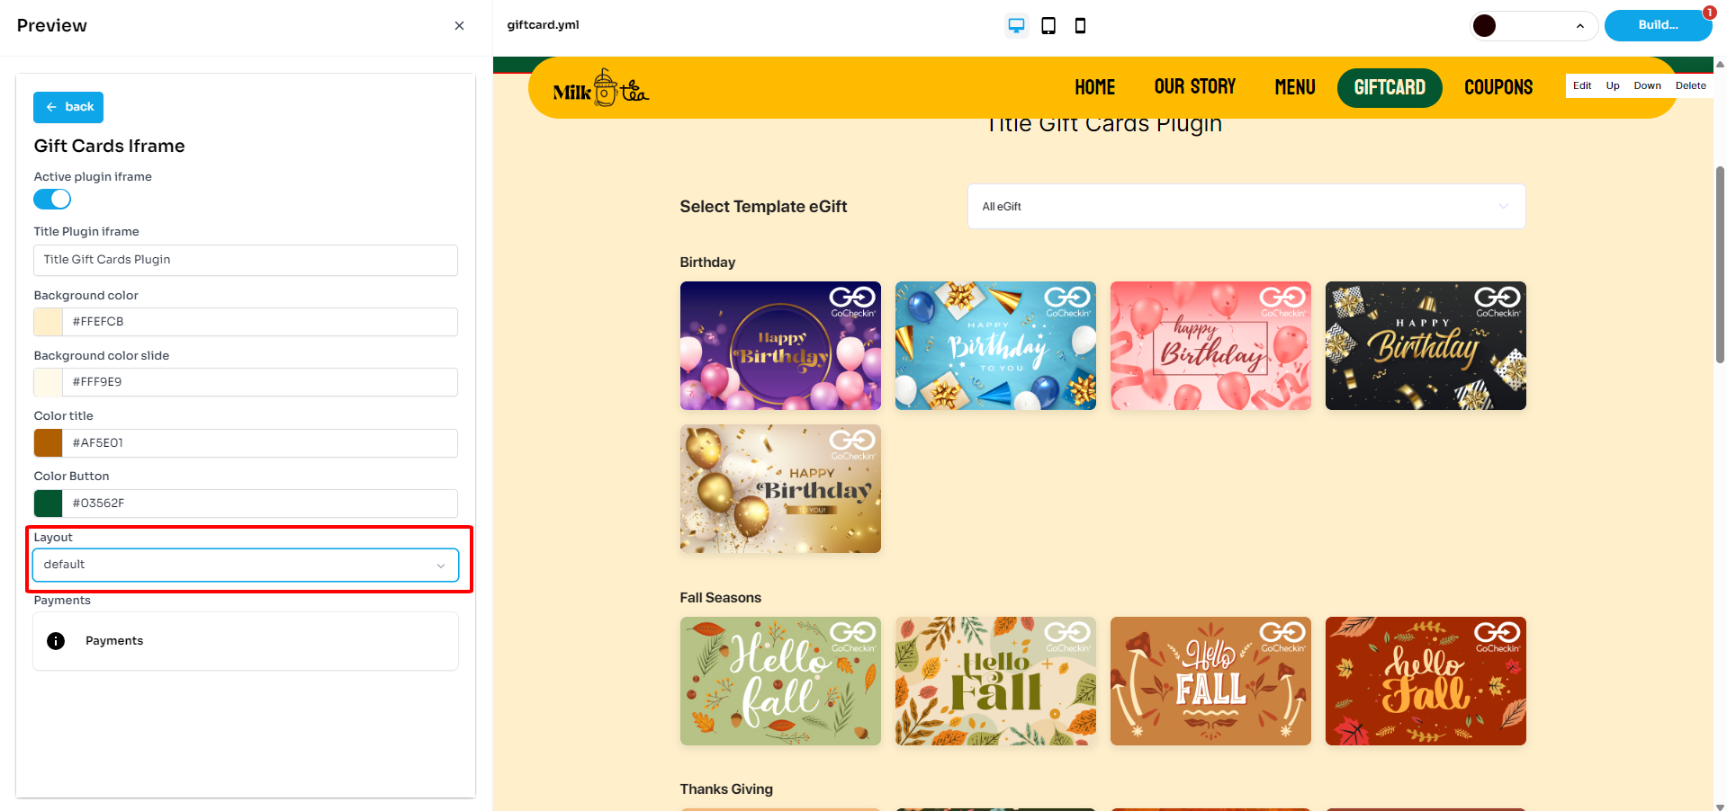Pick the Color title orange swatch
The image size is (1727, 811).
coord(49,443)
